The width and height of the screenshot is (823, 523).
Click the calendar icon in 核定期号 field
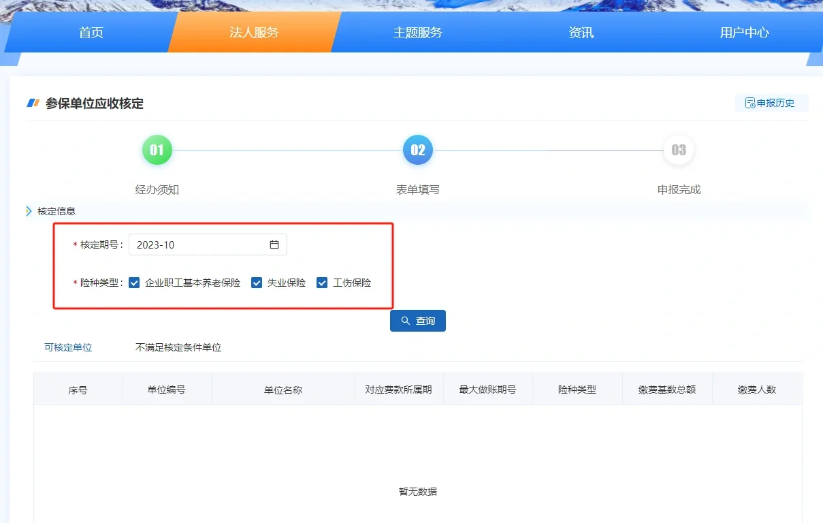274,244
